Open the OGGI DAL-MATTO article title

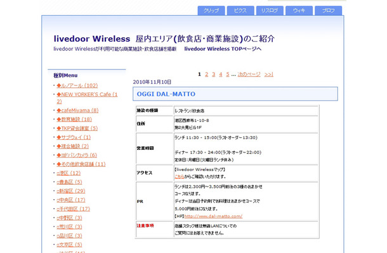[x=166, y=94]
